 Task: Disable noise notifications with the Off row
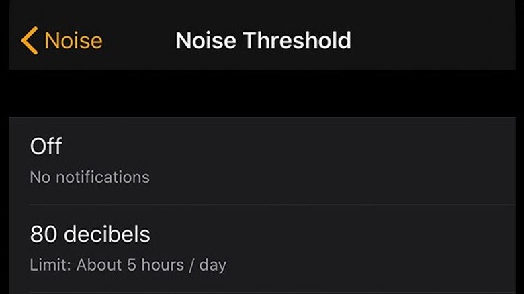[x=269, y=160]
